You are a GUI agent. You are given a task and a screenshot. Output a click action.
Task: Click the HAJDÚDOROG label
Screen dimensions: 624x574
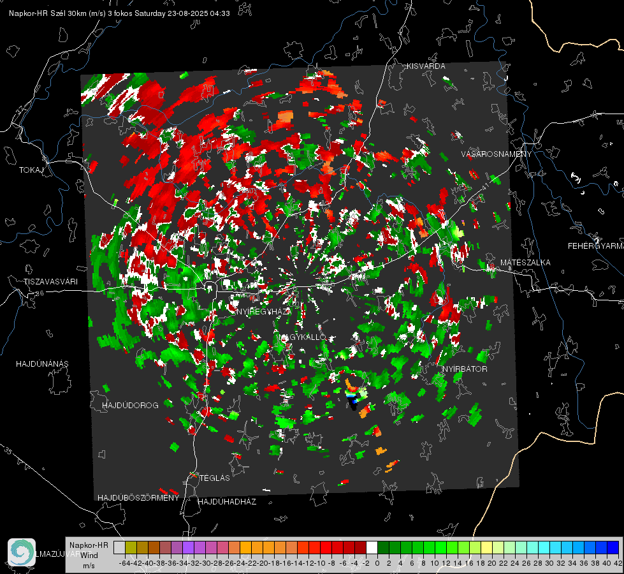click(130, 406)
